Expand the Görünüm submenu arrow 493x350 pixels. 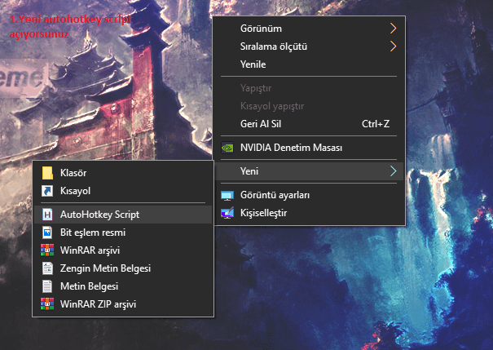click(393, 29)
